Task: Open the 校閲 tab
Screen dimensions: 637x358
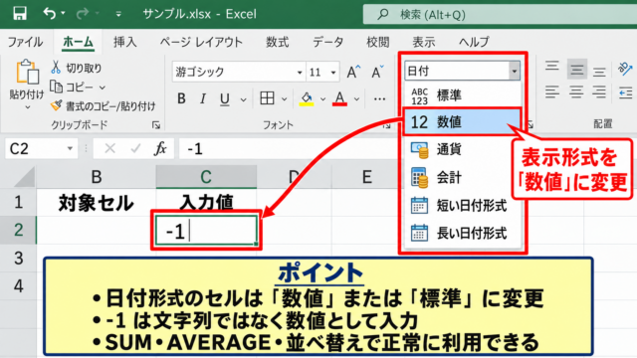Action: click(378, 42)
